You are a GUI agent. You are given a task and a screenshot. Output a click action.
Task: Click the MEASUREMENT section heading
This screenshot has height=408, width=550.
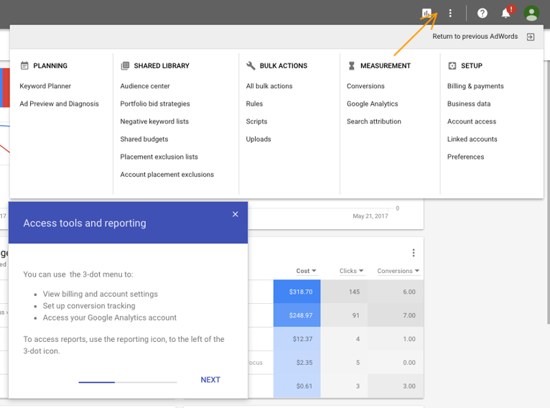tap(385, 65)
